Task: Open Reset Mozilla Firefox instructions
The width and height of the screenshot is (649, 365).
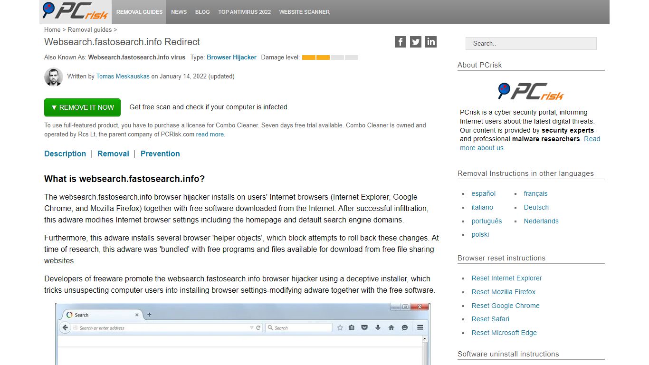Action: [x=504, y=292]
